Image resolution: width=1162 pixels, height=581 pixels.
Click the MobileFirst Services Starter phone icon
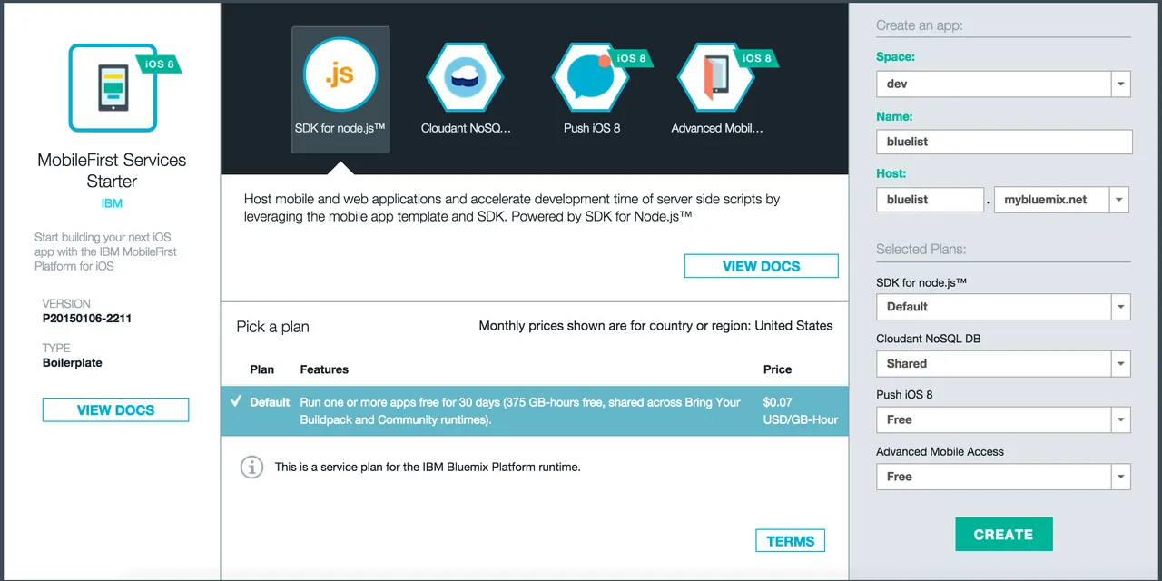113,88
